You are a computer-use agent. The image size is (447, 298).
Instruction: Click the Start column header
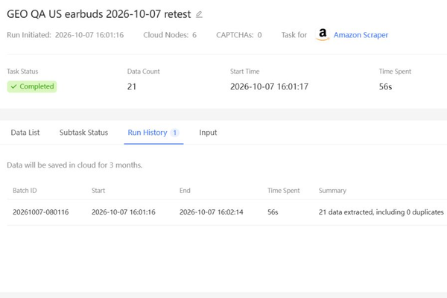pos(98,191)
